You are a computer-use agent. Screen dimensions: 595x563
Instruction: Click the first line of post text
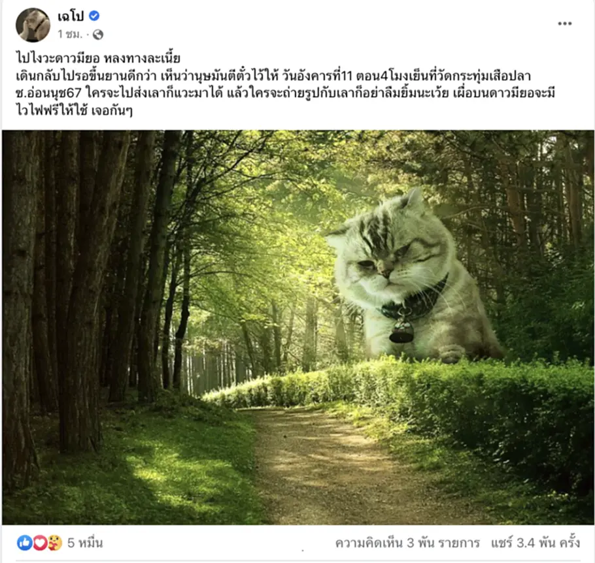(x=98, y=58)
